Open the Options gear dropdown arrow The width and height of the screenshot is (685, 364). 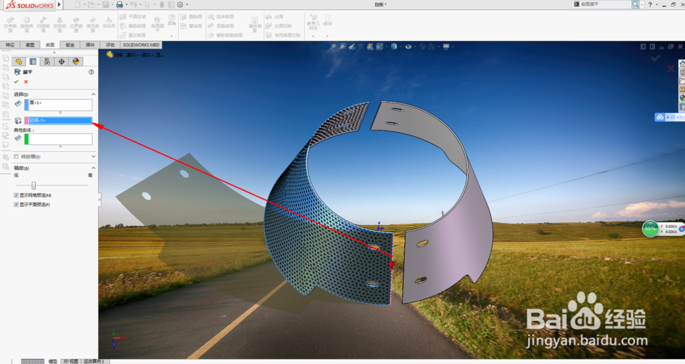[x=187, y=5]
